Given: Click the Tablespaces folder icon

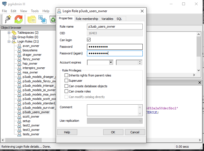Looking at the screenshot, I should [x=14, y=33].
